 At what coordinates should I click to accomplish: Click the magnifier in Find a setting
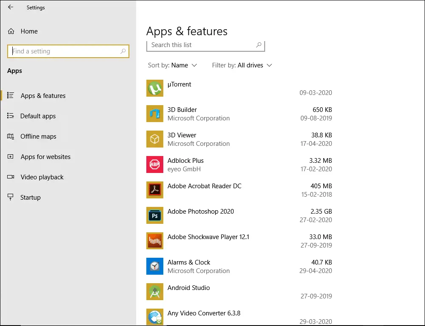pyautogui.click(x=123, y=51)
